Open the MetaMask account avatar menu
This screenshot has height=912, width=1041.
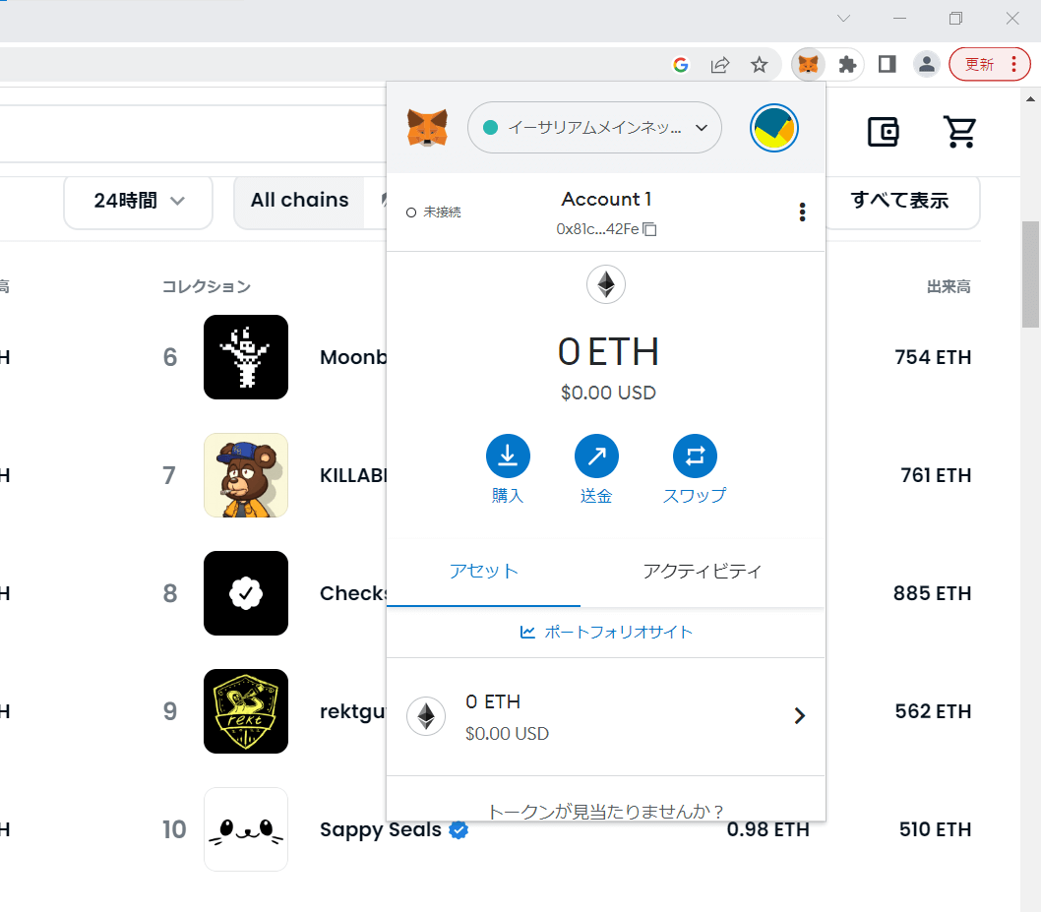point(774,128)
